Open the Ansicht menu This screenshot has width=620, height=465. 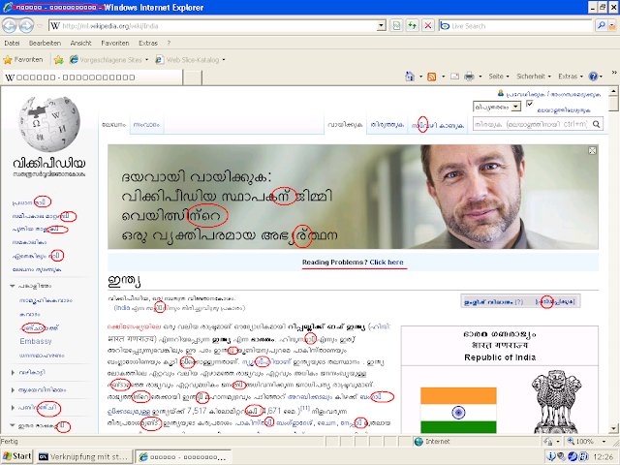coord(80,43)
